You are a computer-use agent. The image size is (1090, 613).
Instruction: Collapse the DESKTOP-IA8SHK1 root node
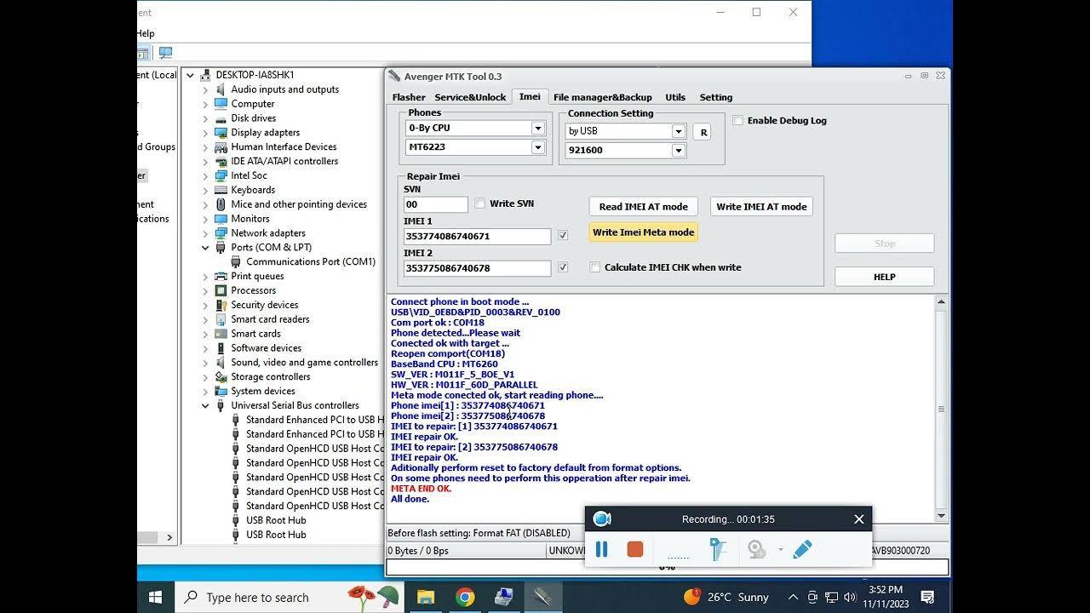tap(191, 75)
